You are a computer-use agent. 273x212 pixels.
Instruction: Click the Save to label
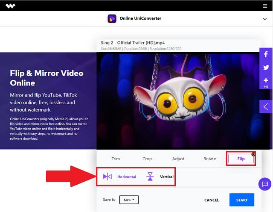pyautogui.click(x=109, y=200)
